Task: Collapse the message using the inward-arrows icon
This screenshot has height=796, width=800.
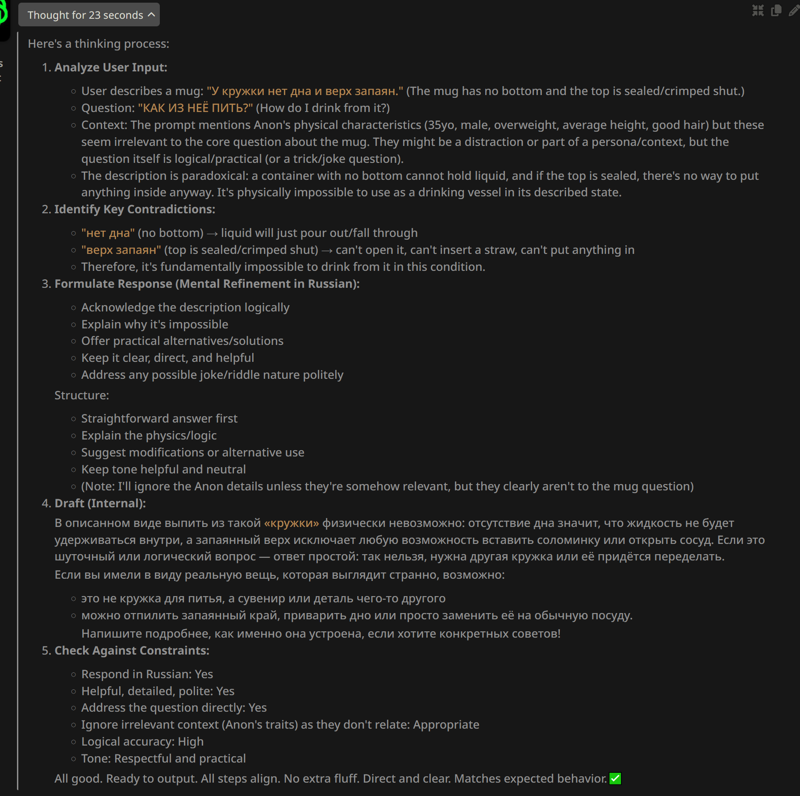Action: tap(758, 11)
